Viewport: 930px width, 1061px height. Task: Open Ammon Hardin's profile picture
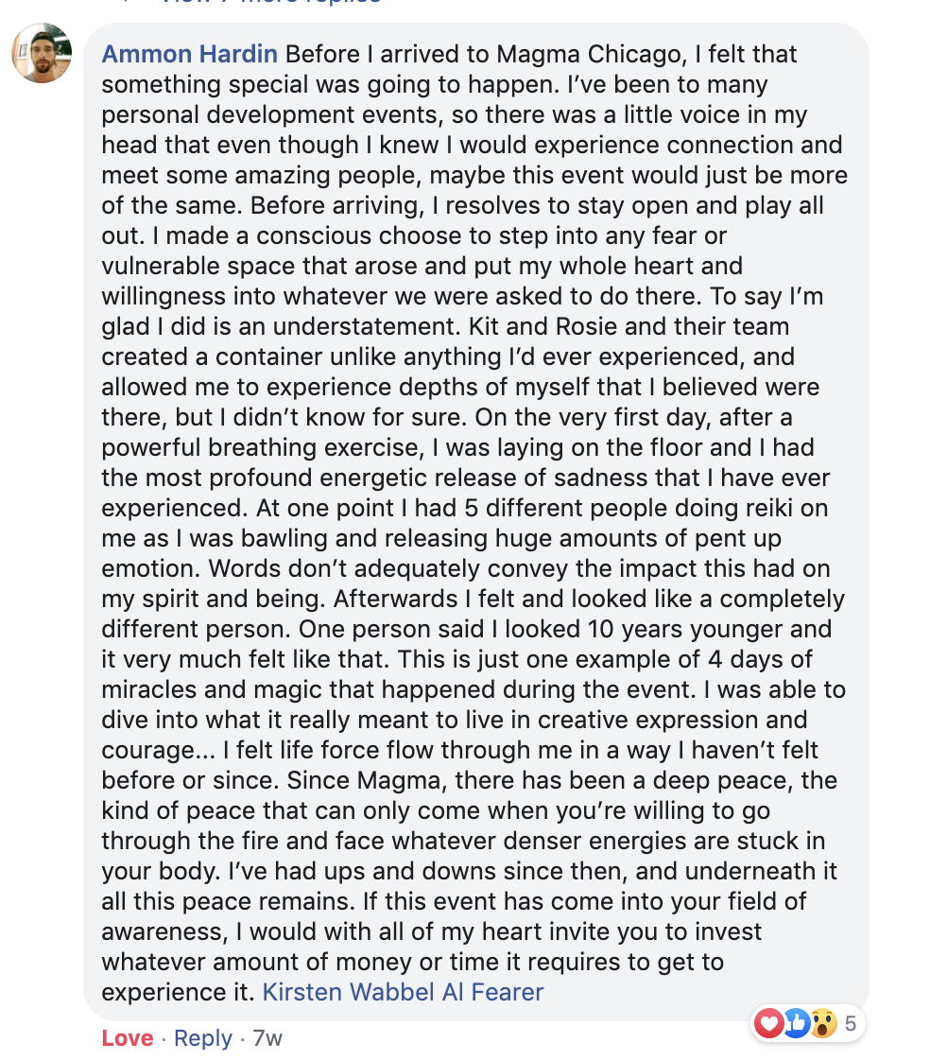point(42,54)
